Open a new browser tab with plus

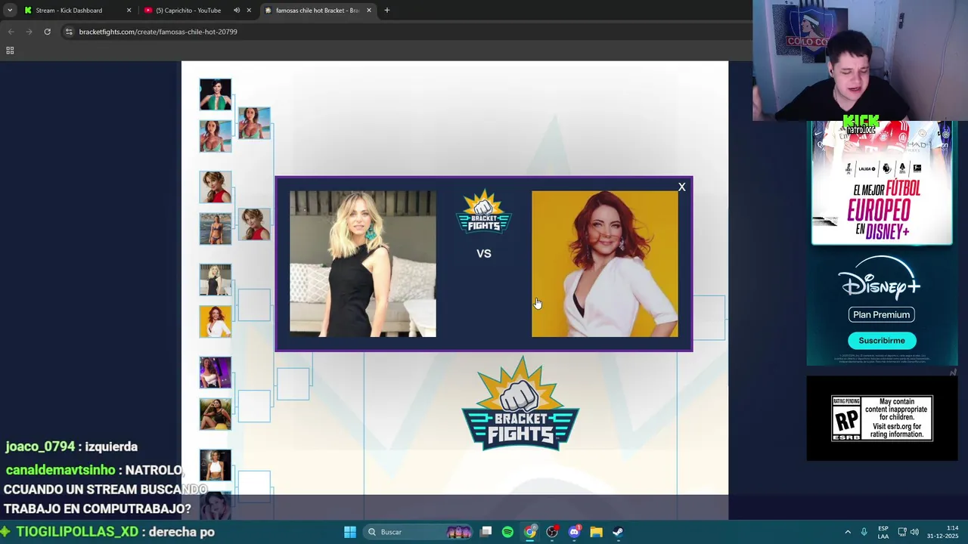tap(386, 11)
